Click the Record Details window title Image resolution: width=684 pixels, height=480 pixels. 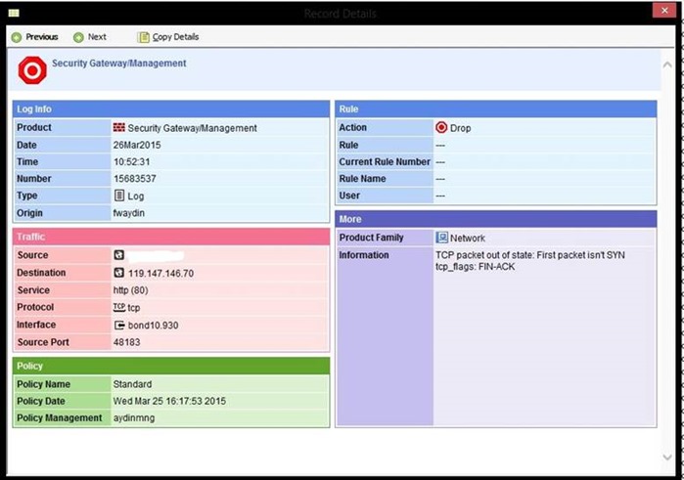341,14
